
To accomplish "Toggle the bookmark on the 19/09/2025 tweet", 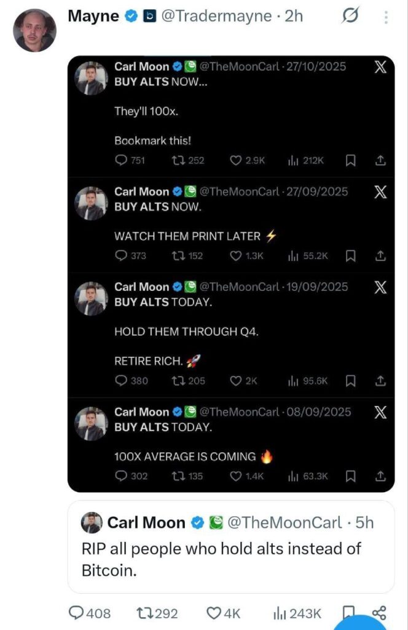I will 350,381.
